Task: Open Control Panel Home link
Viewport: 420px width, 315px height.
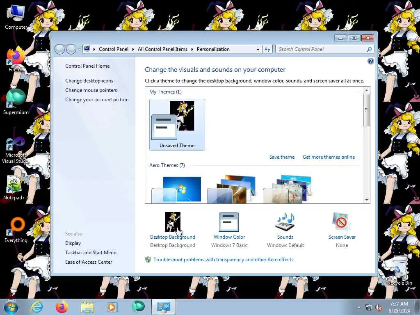Action: point(87,66)
